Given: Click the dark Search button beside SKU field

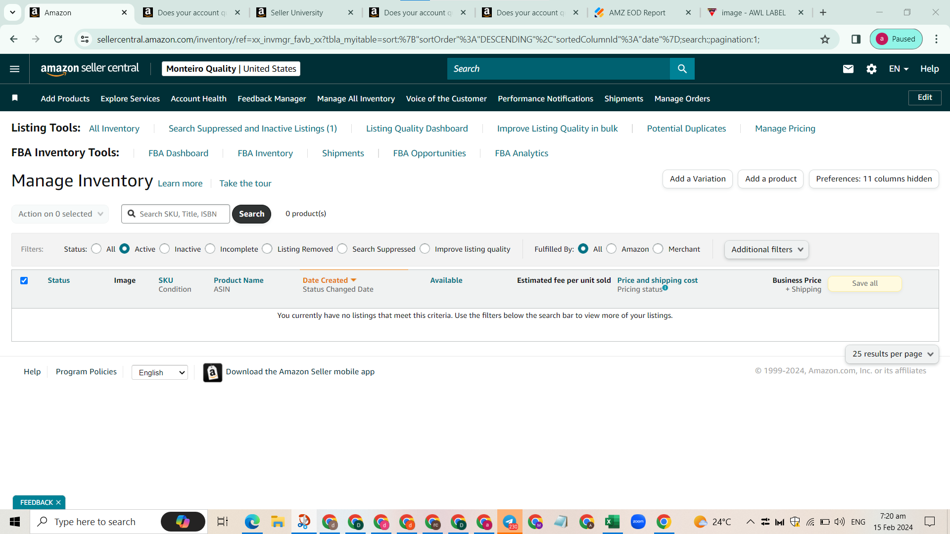Looking at the screenshot, I should coord(251,214).
